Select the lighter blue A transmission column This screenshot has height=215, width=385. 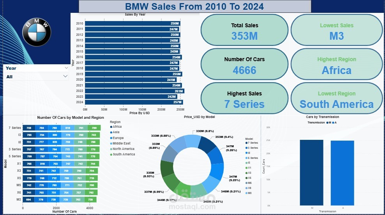343,173
